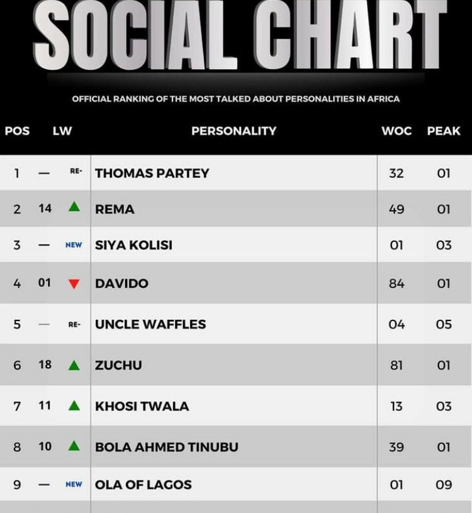Click the name Uncle Waffles
The width and height of the screenshot is (472, 513).
[150, 324]
